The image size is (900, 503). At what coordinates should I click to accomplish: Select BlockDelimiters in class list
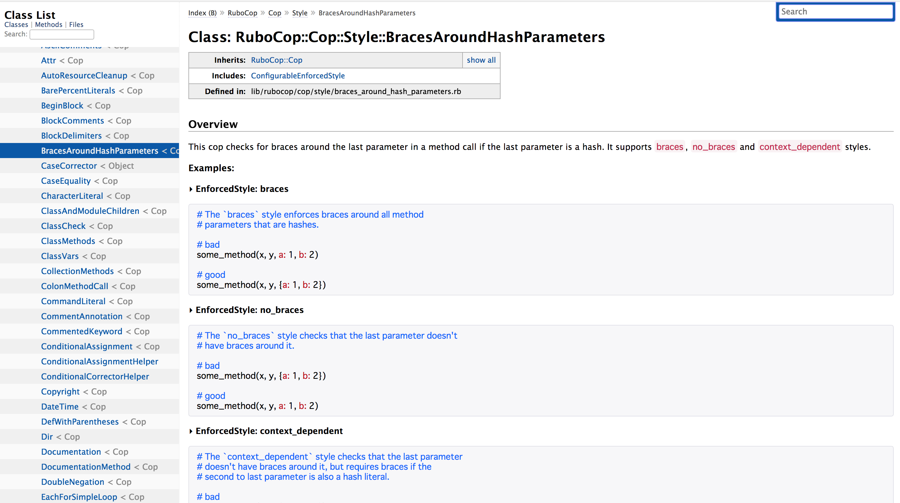pos(71,136)
